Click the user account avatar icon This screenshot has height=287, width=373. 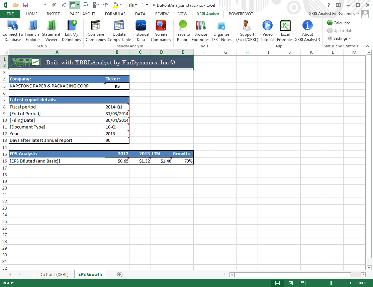coord(365,14)
